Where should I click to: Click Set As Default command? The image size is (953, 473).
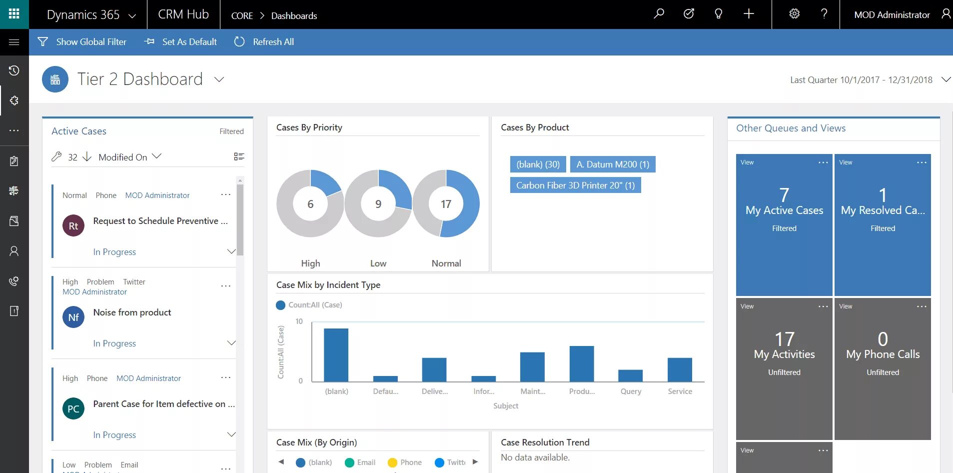click(180, 41)
